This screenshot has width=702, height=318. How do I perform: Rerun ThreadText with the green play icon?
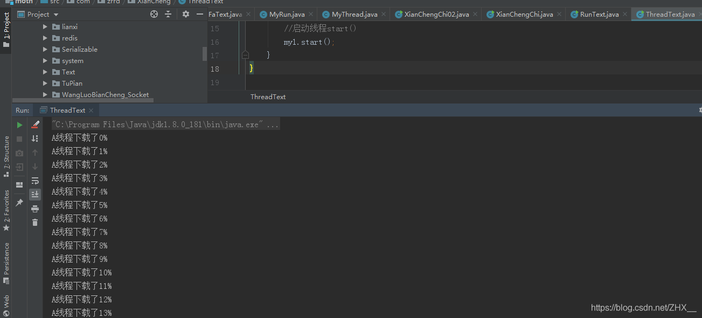(x=19, y=125)
